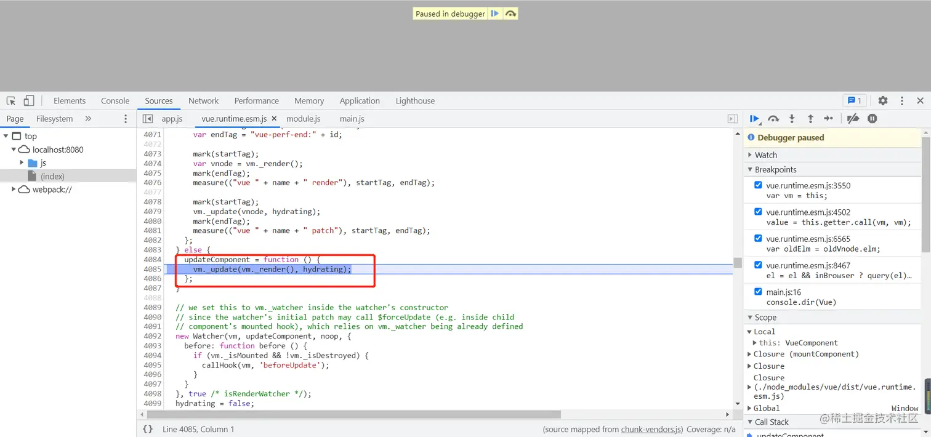Collapse the top frame tree node

[6, 136]
